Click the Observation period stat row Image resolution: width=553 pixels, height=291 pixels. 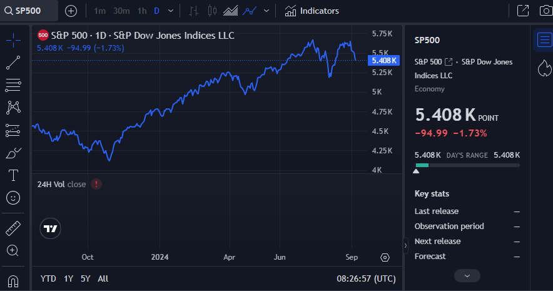coord(467,227)
